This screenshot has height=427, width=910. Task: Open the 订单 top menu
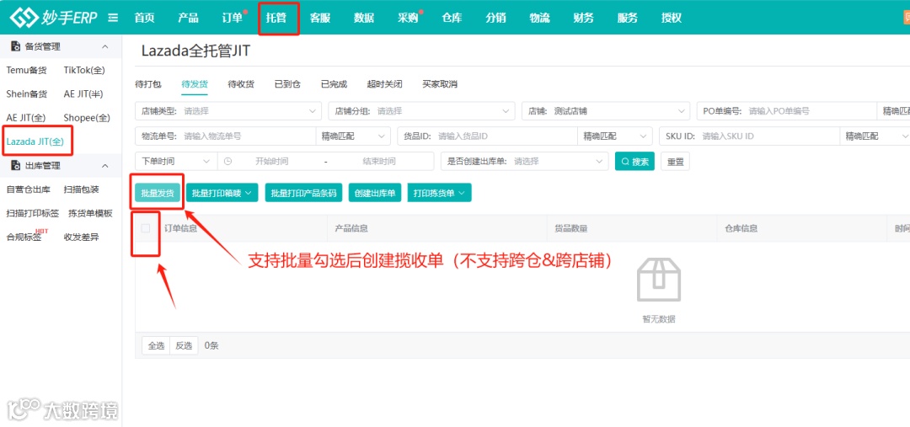point(233,18)
